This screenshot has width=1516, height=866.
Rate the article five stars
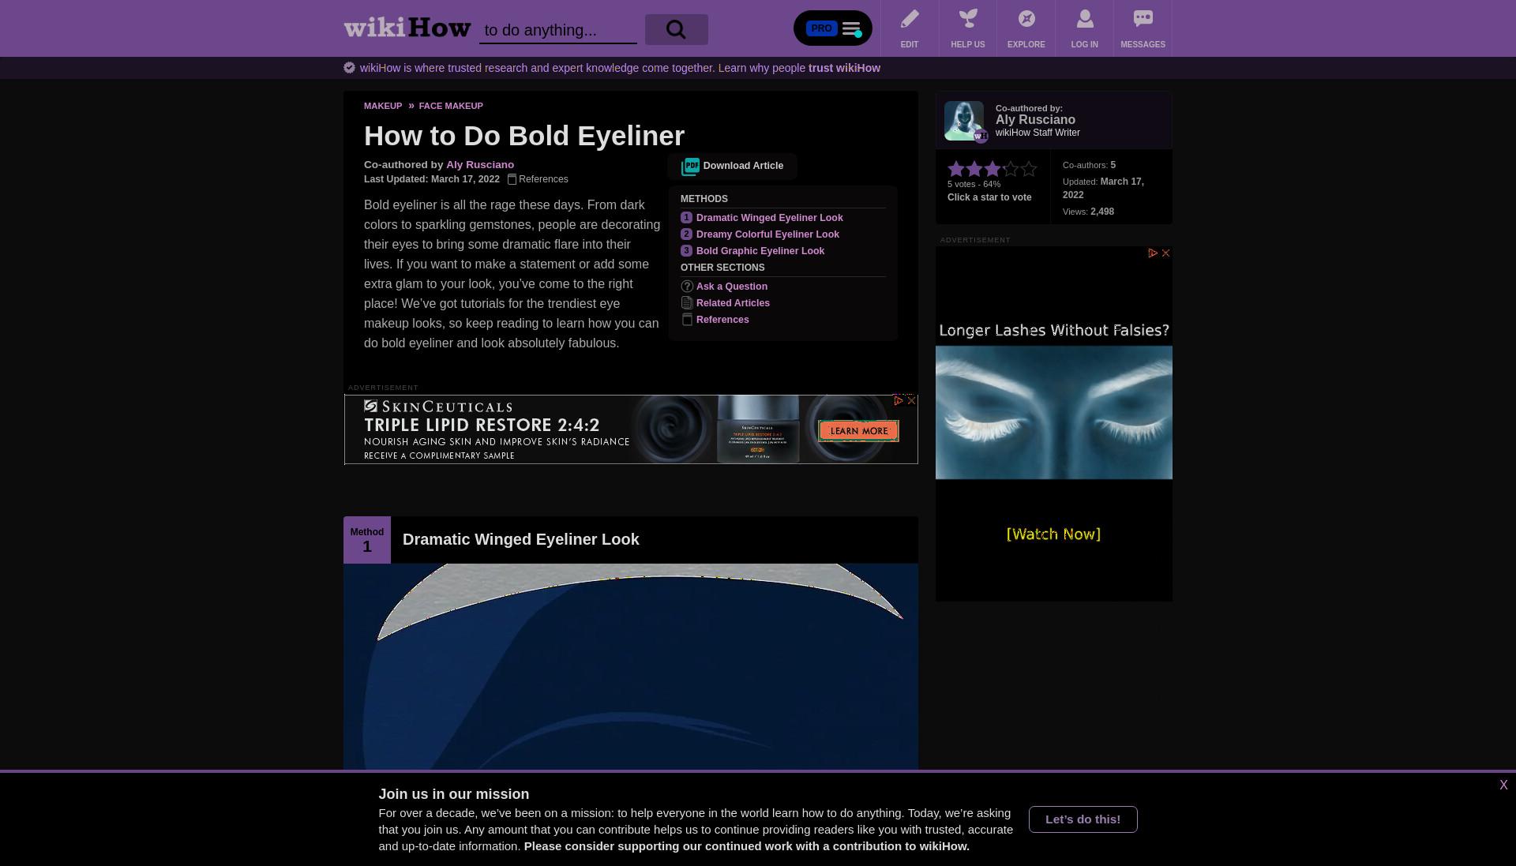(x=1029, y=169)
